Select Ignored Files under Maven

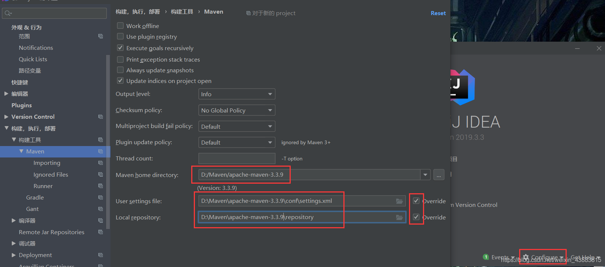[51, 174]
